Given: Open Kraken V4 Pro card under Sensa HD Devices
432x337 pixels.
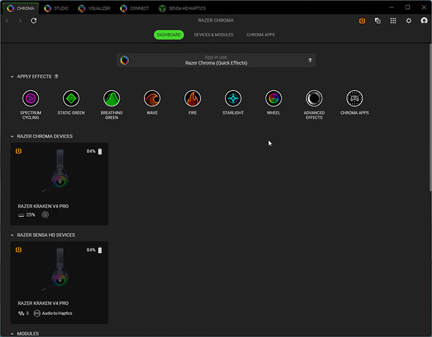Looking at the screenshot, I should pyautogui.click(x=59, y=283).
